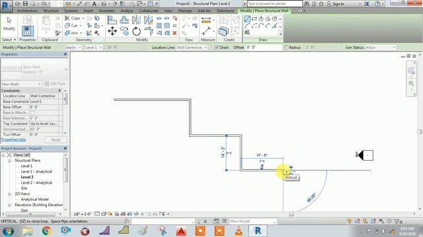Click the keyword search input field
This screenshot has width=423, height=237.
point(275,4)
